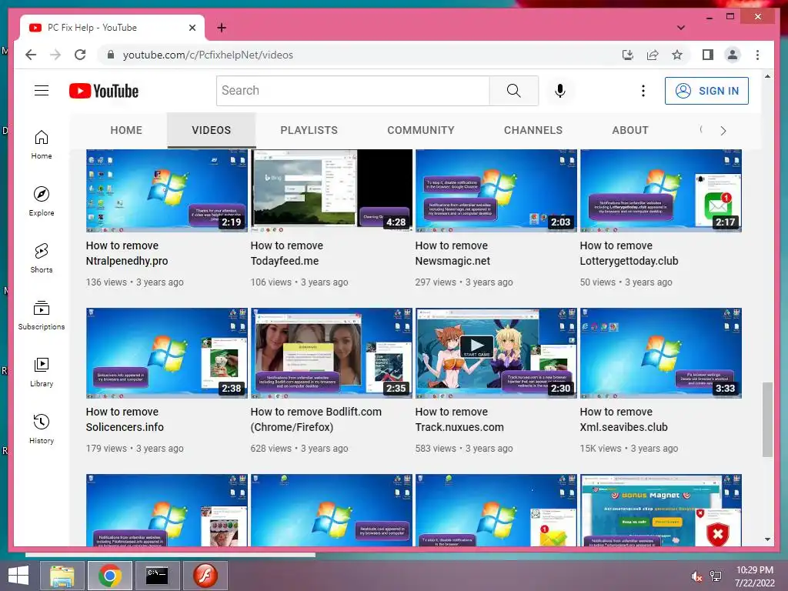Click the scrollbar down arrow
Image resolution: width=788 pixels, height=591 pixels.
tap(767, 539)
